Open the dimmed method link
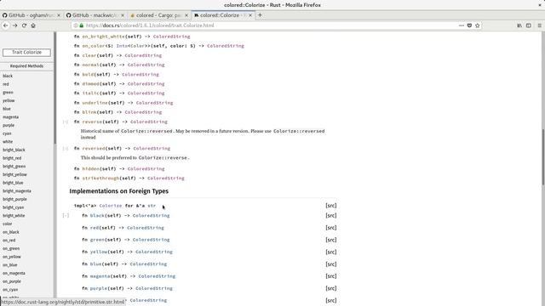 coord(90,84)
